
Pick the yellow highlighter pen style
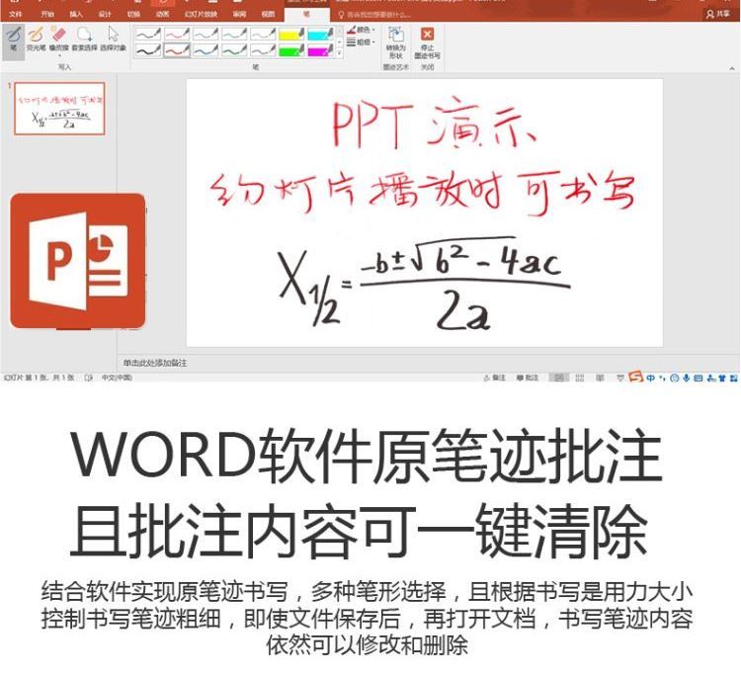pos(291,34)
